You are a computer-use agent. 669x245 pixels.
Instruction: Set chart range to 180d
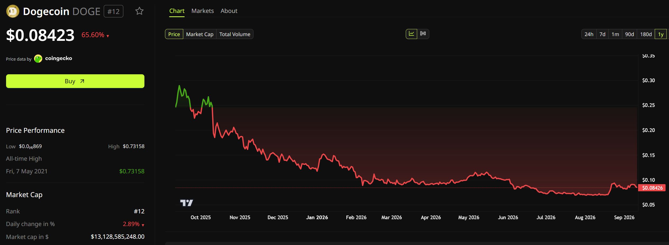click(646, 34)
